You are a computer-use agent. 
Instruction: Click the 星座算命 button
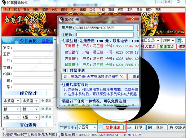167,47
